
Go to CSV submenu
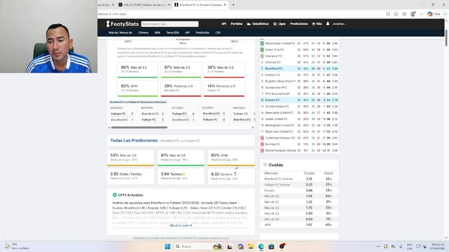[x=218, y=33]
